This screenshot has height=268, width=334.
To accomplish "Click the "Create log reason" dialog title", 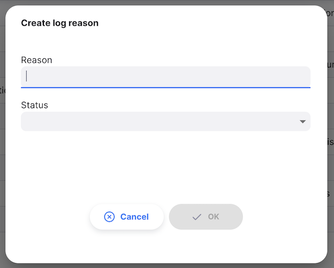I will coord(59,23).
